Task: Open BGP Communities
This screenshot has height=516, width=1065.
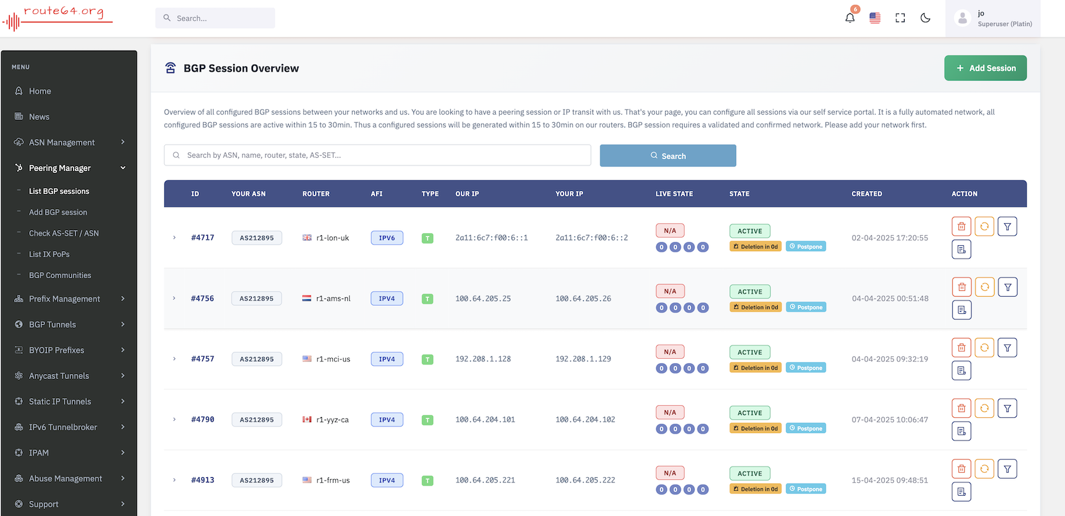Action: pyautogui.click(x=60, y=275)
